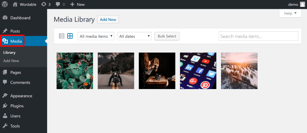Click the Add New button beside Media Library
This screenshot has height=133, width=307.
[108, 19]
